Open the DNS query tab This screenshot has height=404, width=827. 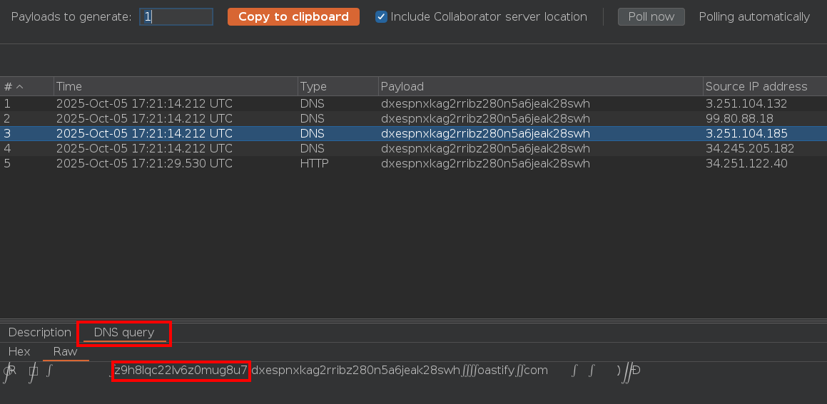click(x=124, y=332)
